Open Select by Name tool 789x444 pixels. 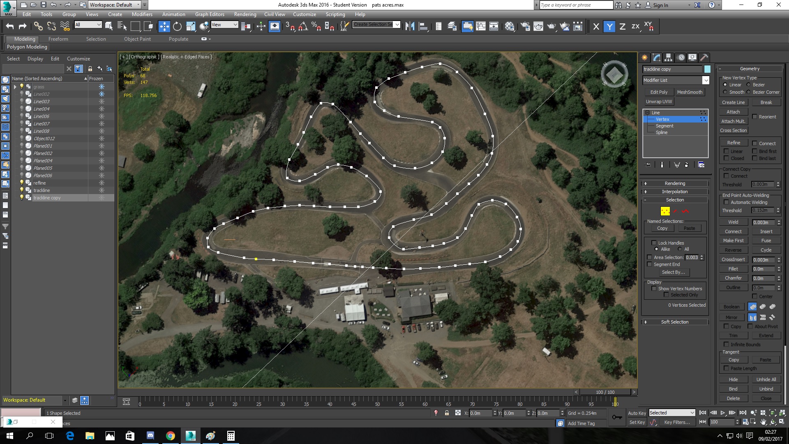pyautogui.click(x=122, y=26)
